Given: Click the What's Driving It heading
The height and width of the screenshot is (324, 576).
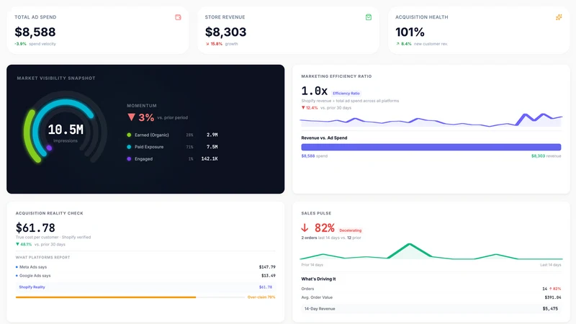Looking at the screenshot, I should tap(318, 279).
